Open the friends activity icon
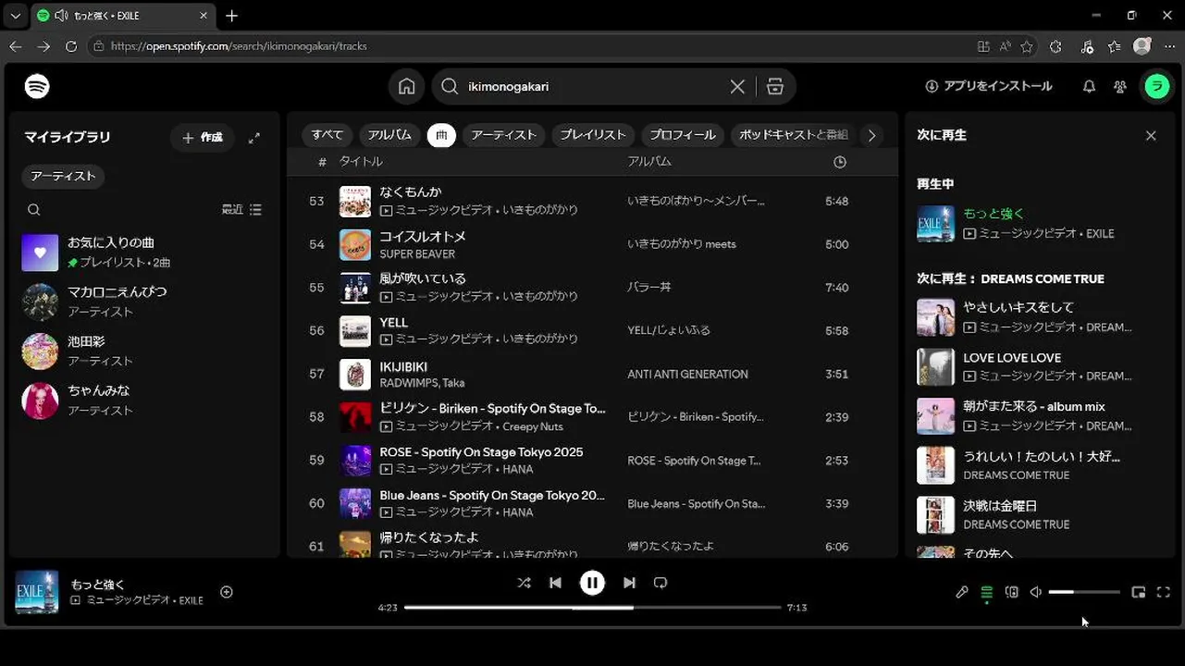 1120,86
